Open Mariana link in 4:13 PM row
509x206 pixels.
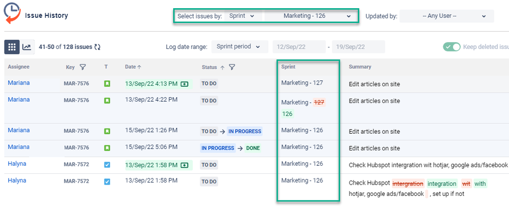[18, 83]
